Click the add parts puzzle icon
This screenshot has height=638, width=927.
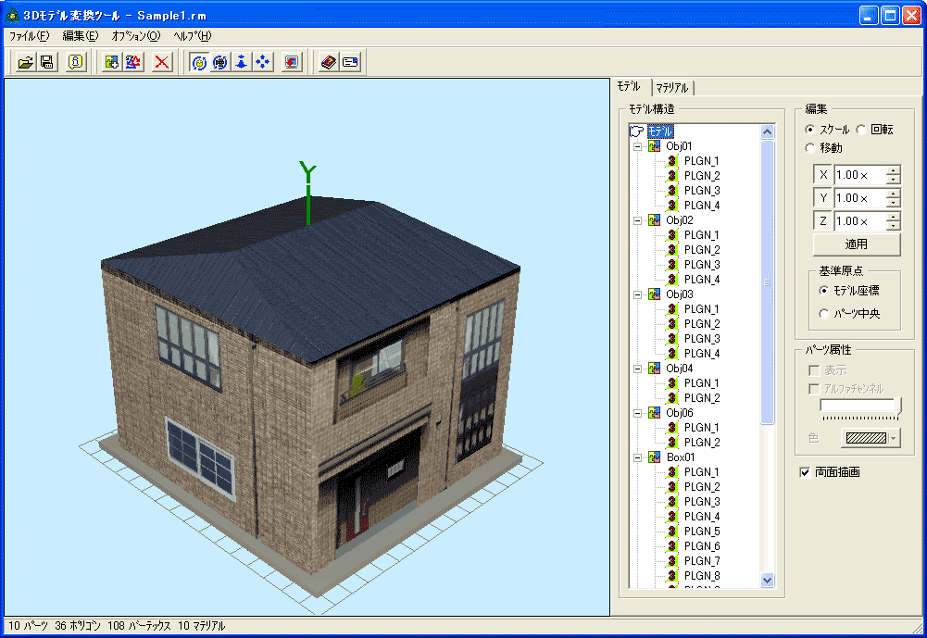(x=112, y=62)
